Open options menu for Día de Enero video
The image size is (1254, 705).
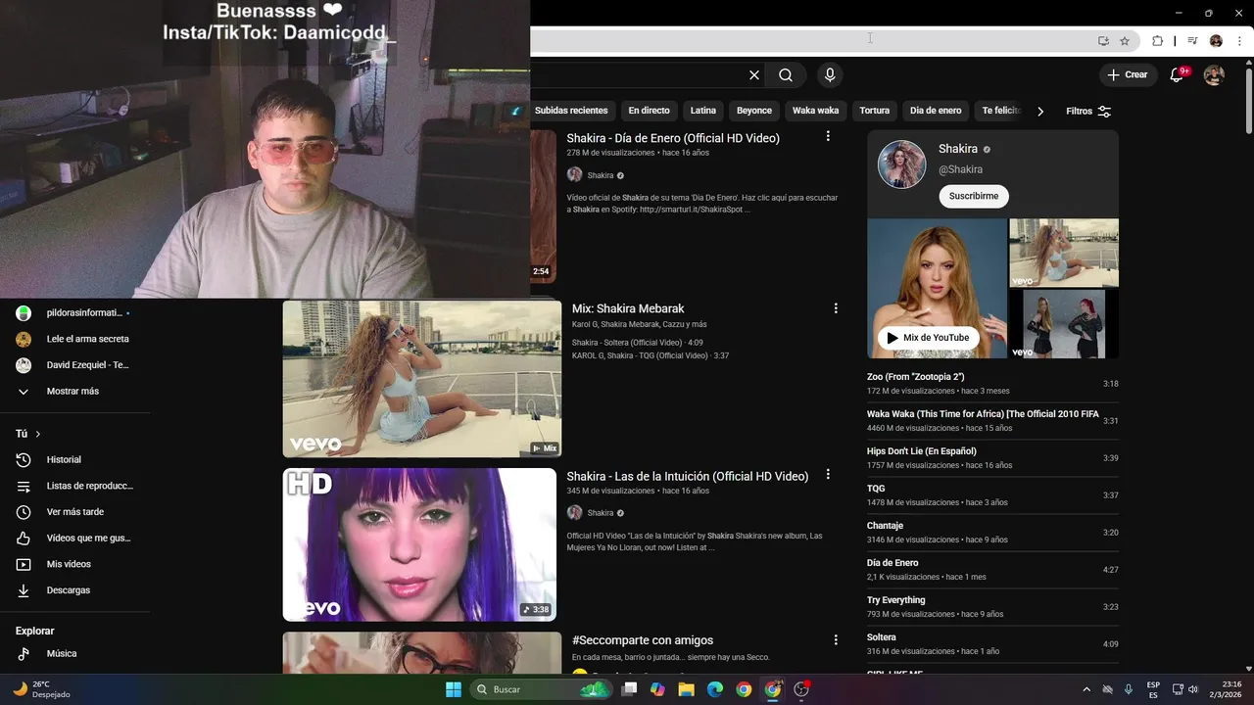click(x=828, y=137)
